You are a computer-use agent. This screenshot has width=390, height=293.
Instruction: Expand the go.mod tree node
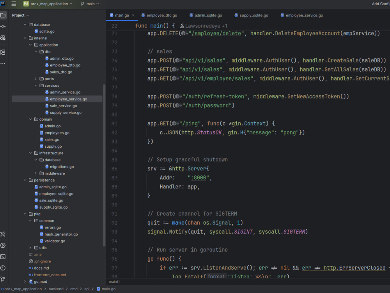pos(25,282)
